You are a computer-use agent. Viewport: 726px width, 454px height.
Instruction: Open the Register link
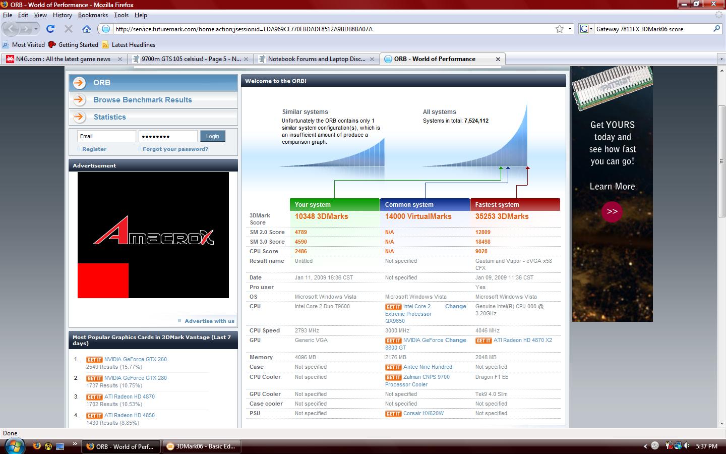[x=94, y=149]
